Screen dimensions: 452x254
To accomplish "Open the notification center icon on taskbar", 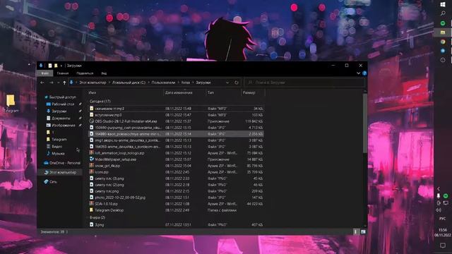I will point(443,246).
